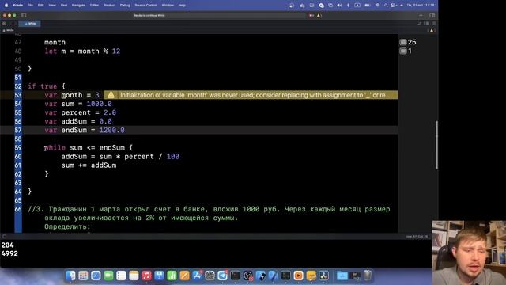Open DaVinci Resolve from the dock
This screenshot has height=285, width=506.
(323, 275)
